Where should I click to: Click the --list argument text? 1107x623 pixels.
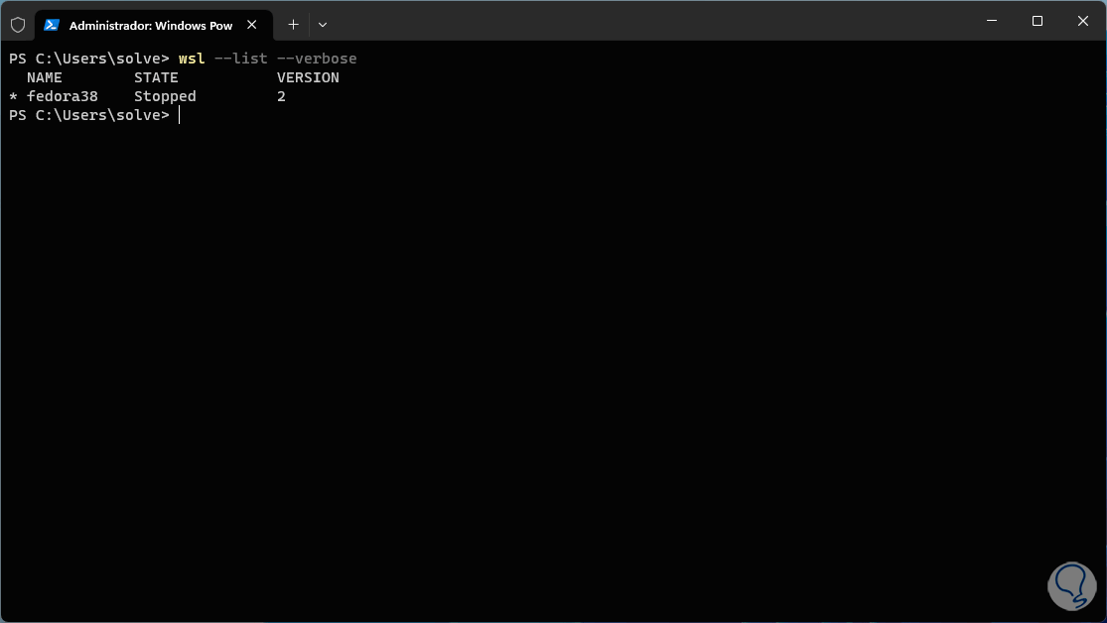240,59
